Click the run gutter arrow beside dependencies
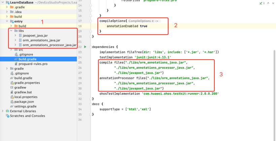The image size is (276, 141). (85, 47)
